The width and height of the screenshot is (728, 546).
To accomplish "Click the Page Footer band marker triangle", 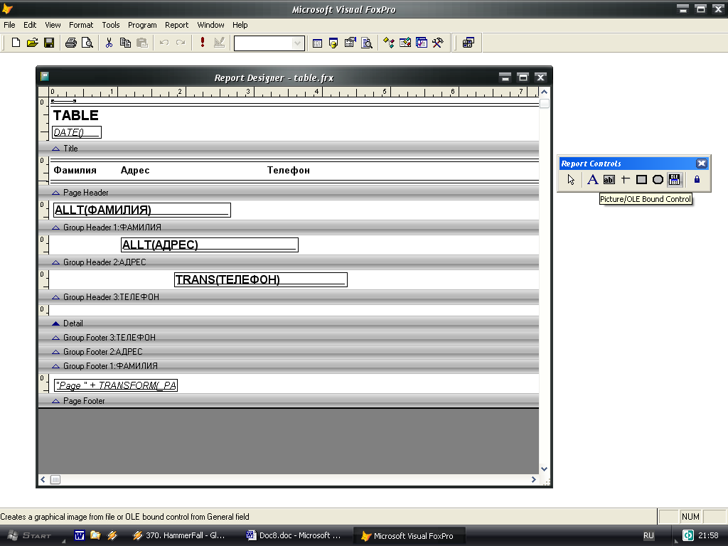I will pyautogui.click(x=55, y=401).
